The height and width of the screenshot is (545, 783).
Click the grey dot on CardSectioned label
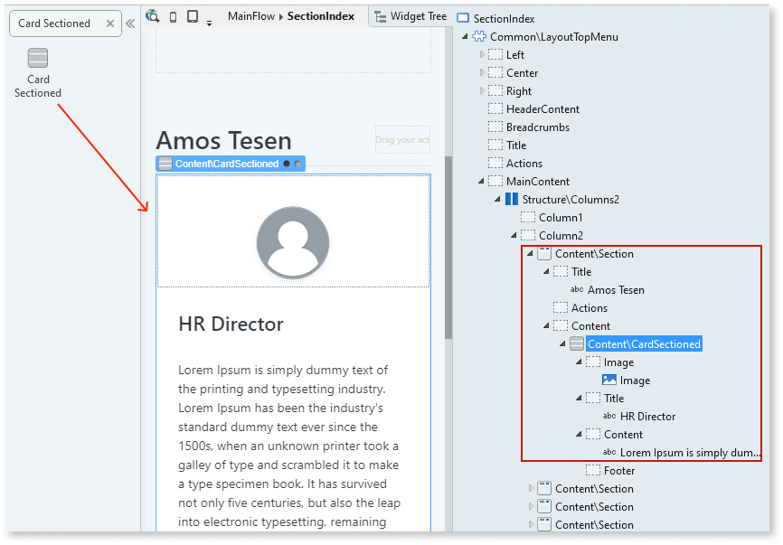click(x=297, y=164)
